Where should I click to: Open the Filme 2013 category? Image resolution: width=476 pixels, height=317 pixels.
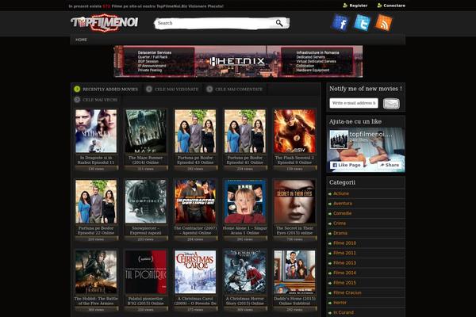click(x=344, y=263)
